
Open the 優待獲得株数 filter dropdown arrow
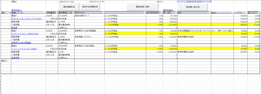pos(162,13)
